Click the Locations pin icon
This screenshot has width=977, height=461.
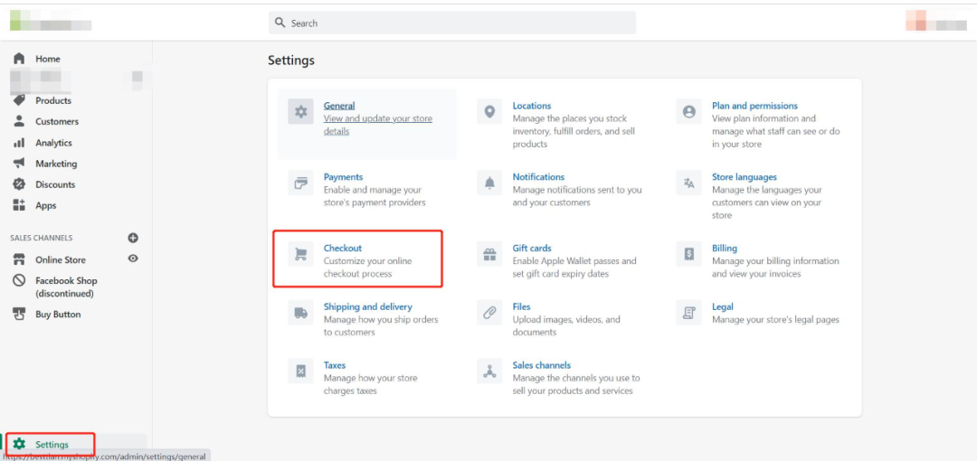click(x=489, y=112)
